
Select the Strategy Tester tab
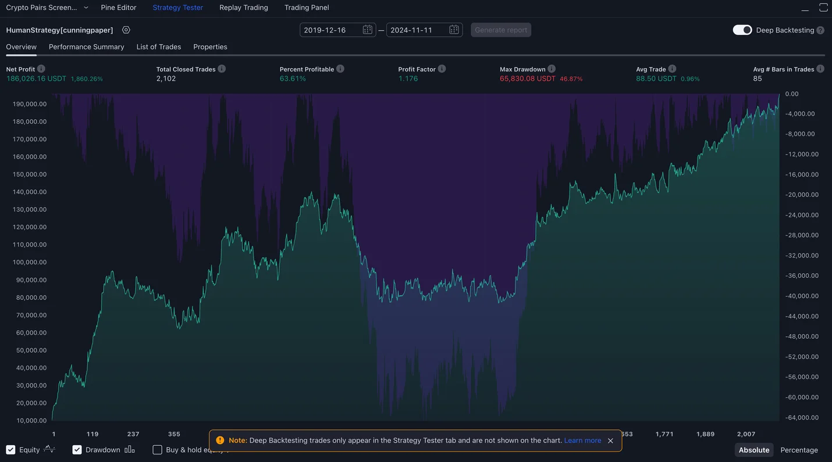point(178,8)
